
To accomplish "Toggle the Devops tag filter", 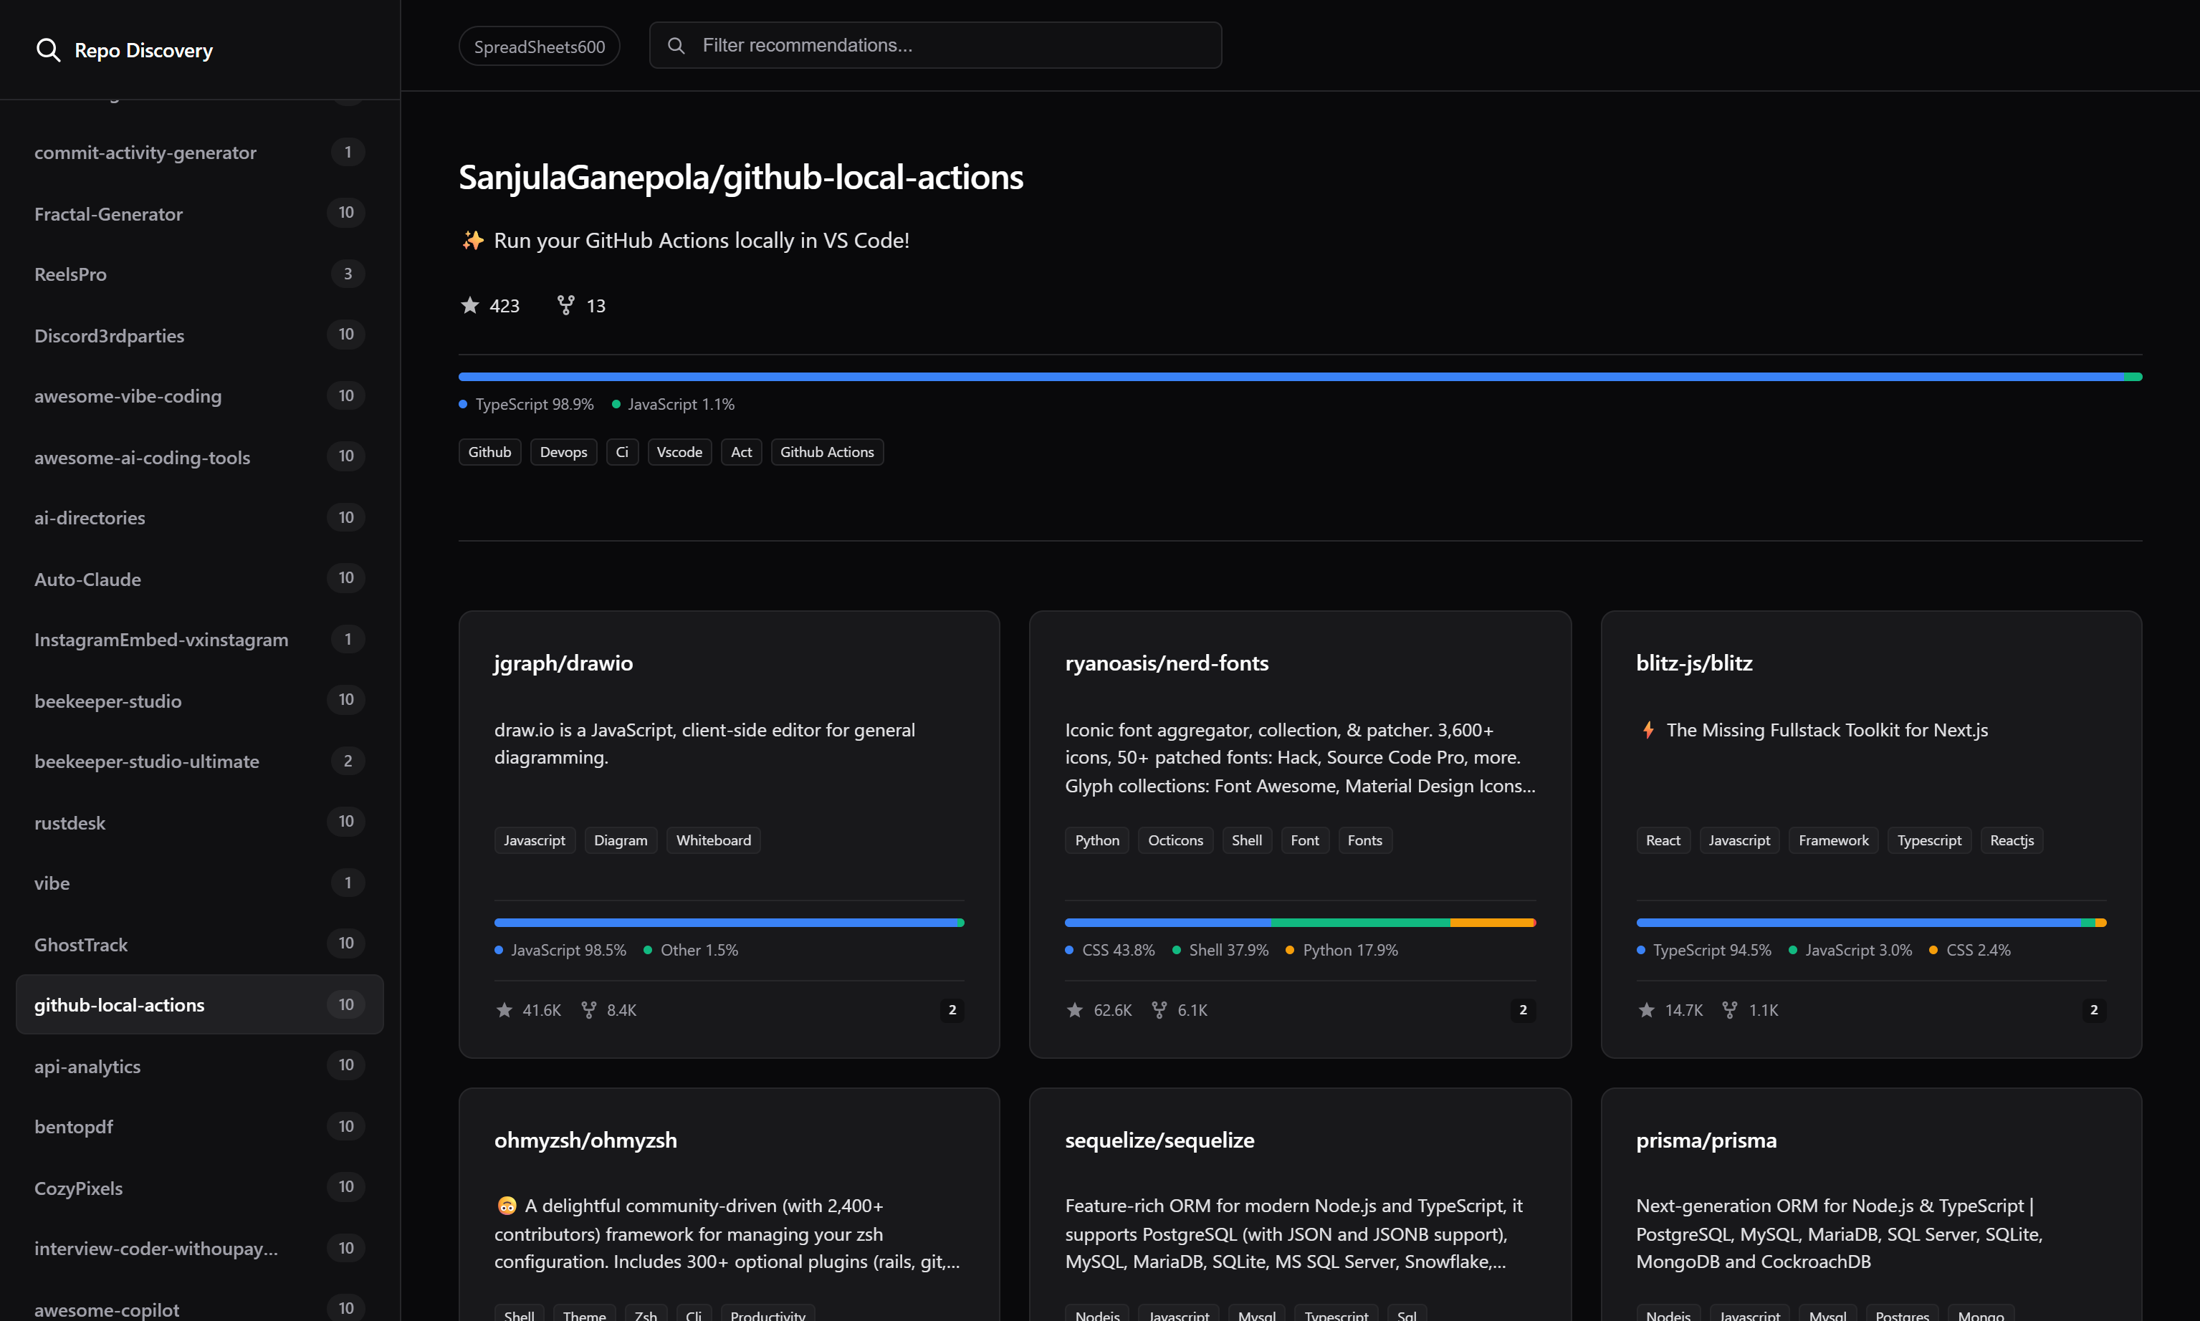I will pyautogui.click(x=563, y=451).
